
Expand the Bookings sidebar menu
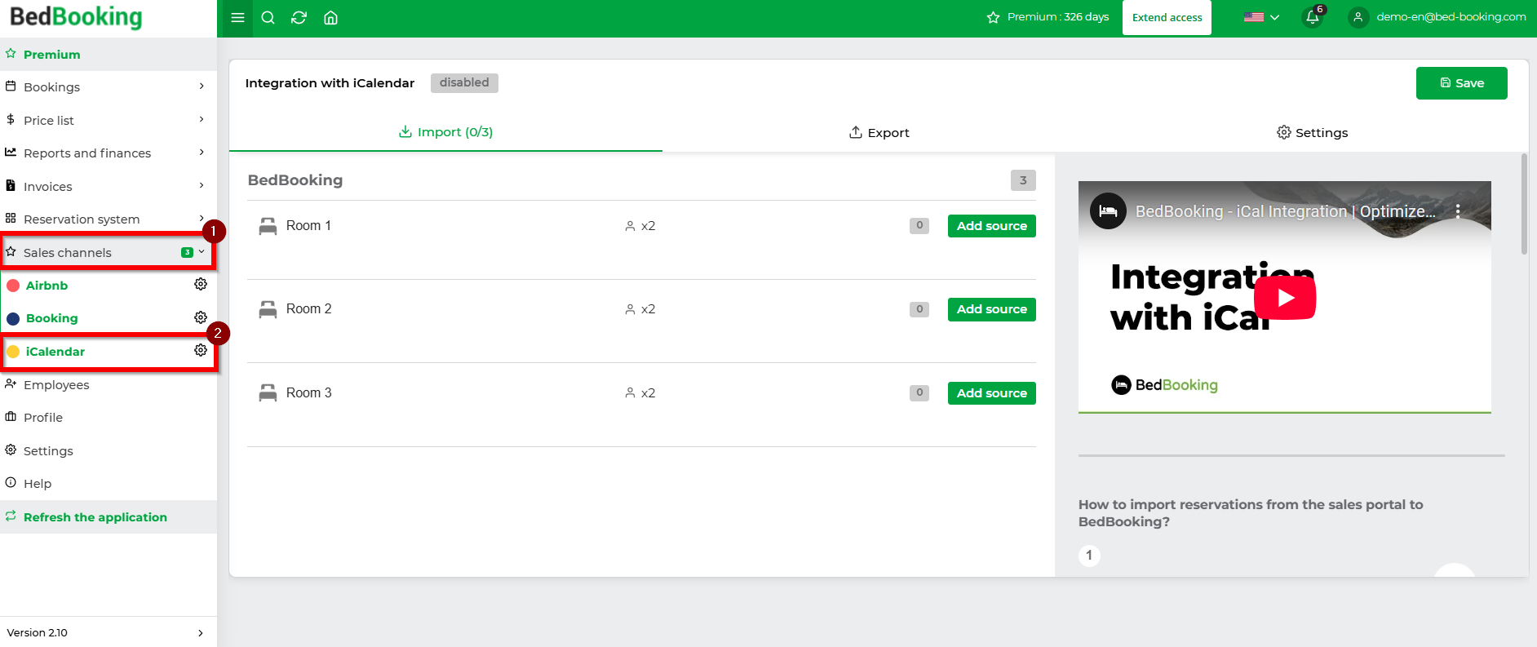coord(109,87)
